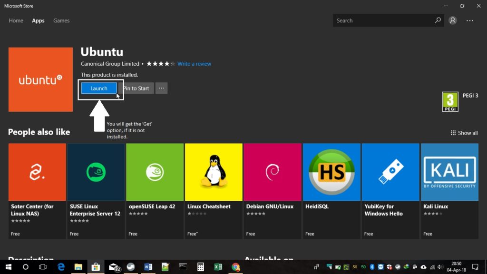
Task: Open File Explorer from the taskbar
Action: 78,267
